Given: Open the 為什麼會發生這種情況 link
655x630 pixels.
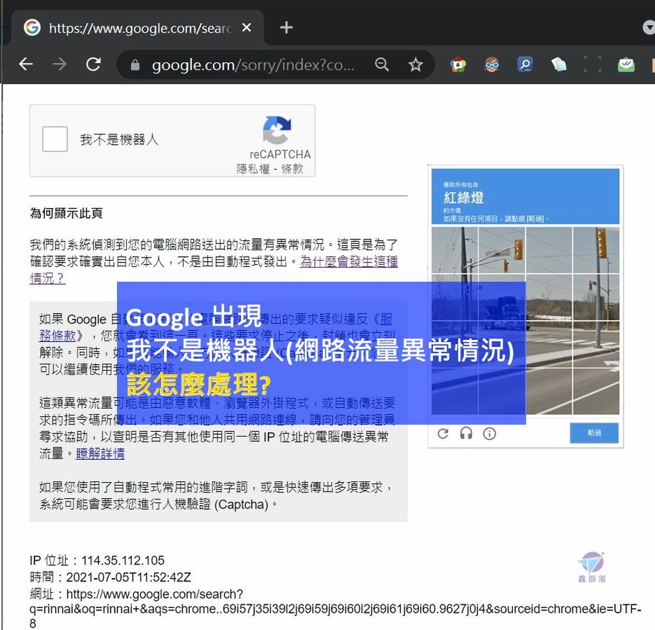Looking at the screenshot, I should coord(349,262).
